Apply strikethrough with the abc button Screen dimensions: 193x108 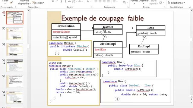point(70,1)
